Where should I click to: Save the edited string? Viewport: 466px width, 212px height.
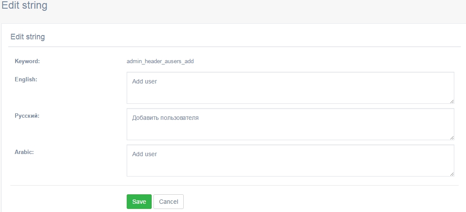pyautogui.click(x=139, y=202)
